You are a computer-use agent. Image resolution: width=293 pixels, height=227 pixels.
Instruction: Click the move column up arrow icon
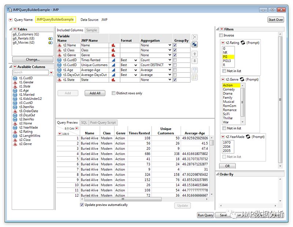[195, 54]
